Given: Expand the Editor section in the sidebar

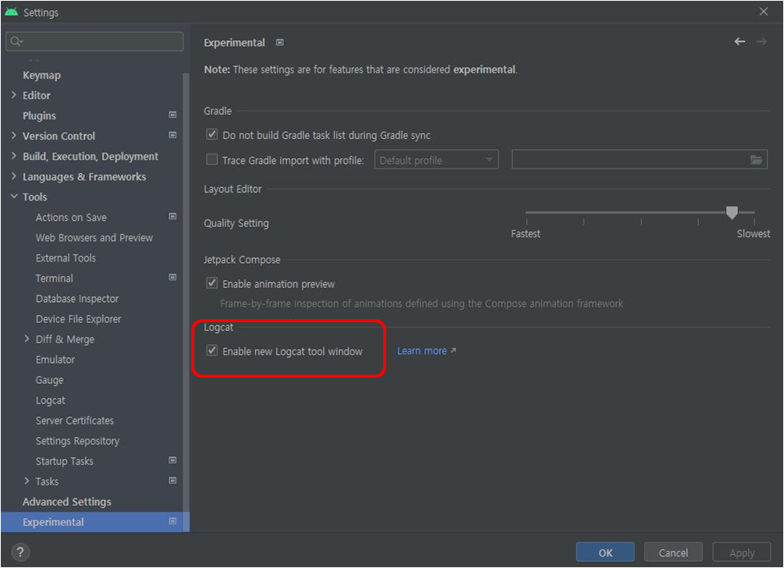Looking at the screenshot, I should (14, 94).
